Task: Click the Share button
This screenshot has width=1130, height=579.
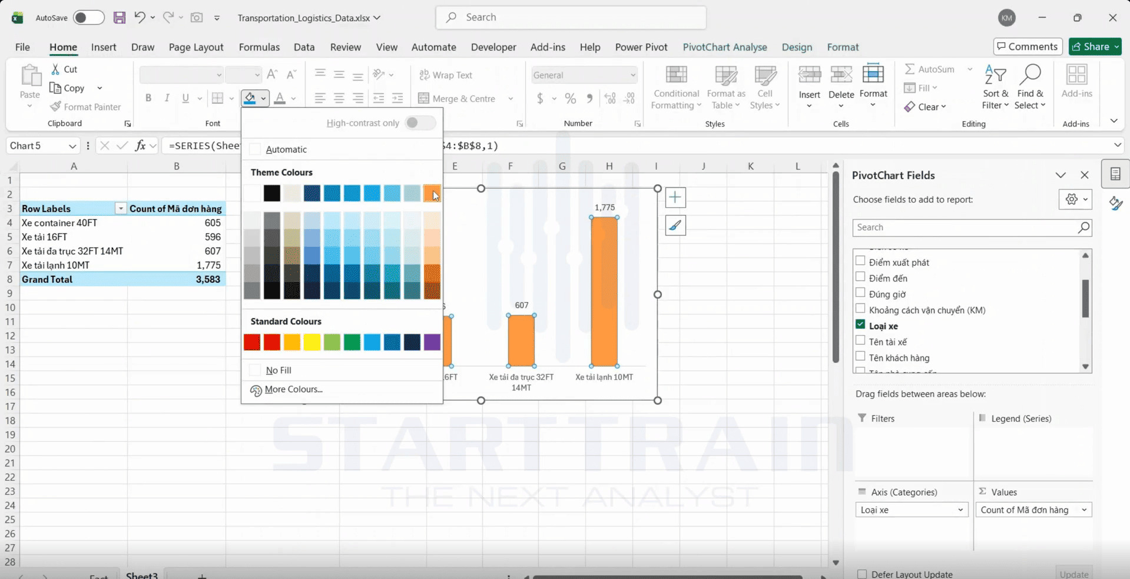Action: coord(1095,47)
